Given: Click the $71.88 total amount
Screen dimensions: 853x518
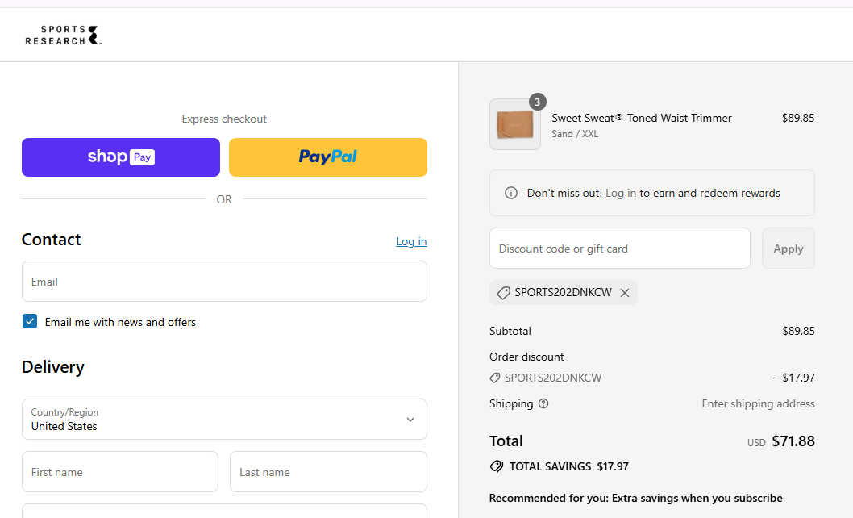Looking at the screenshot, I should (793, 441).
